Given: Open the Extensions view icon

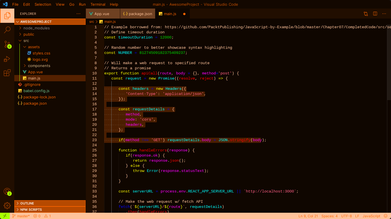Looking at the screenshot, I should pos(7,73).
